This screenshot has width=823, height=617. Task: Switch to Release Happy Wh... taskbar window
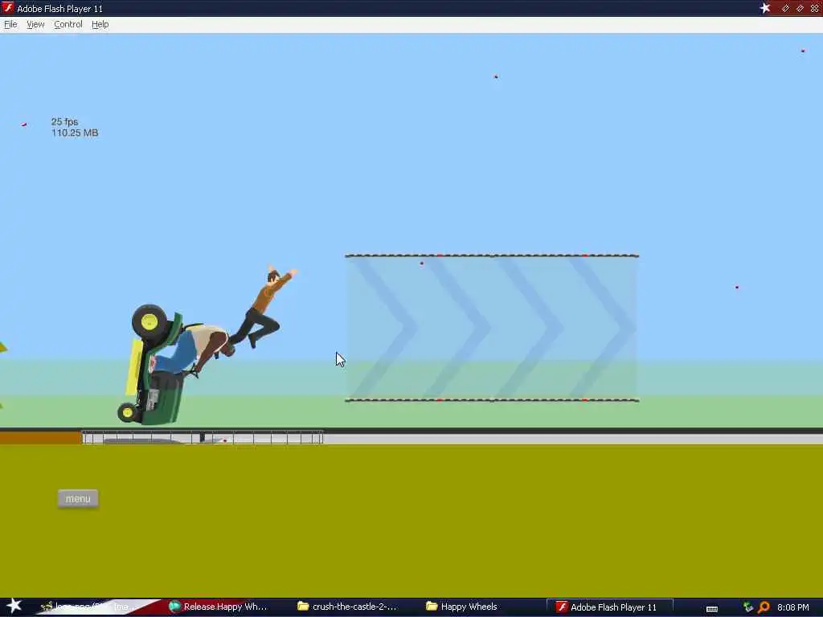tap(219, 607)
